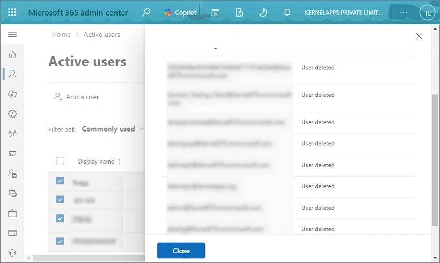Open Devices icon in sidebar

pyautogui.click(x=12, y=154)
